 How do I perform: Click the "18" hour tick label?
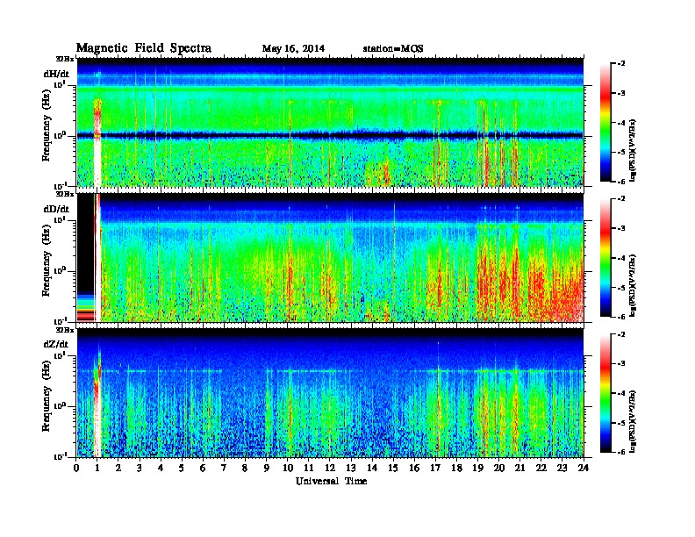click(456, 468)
